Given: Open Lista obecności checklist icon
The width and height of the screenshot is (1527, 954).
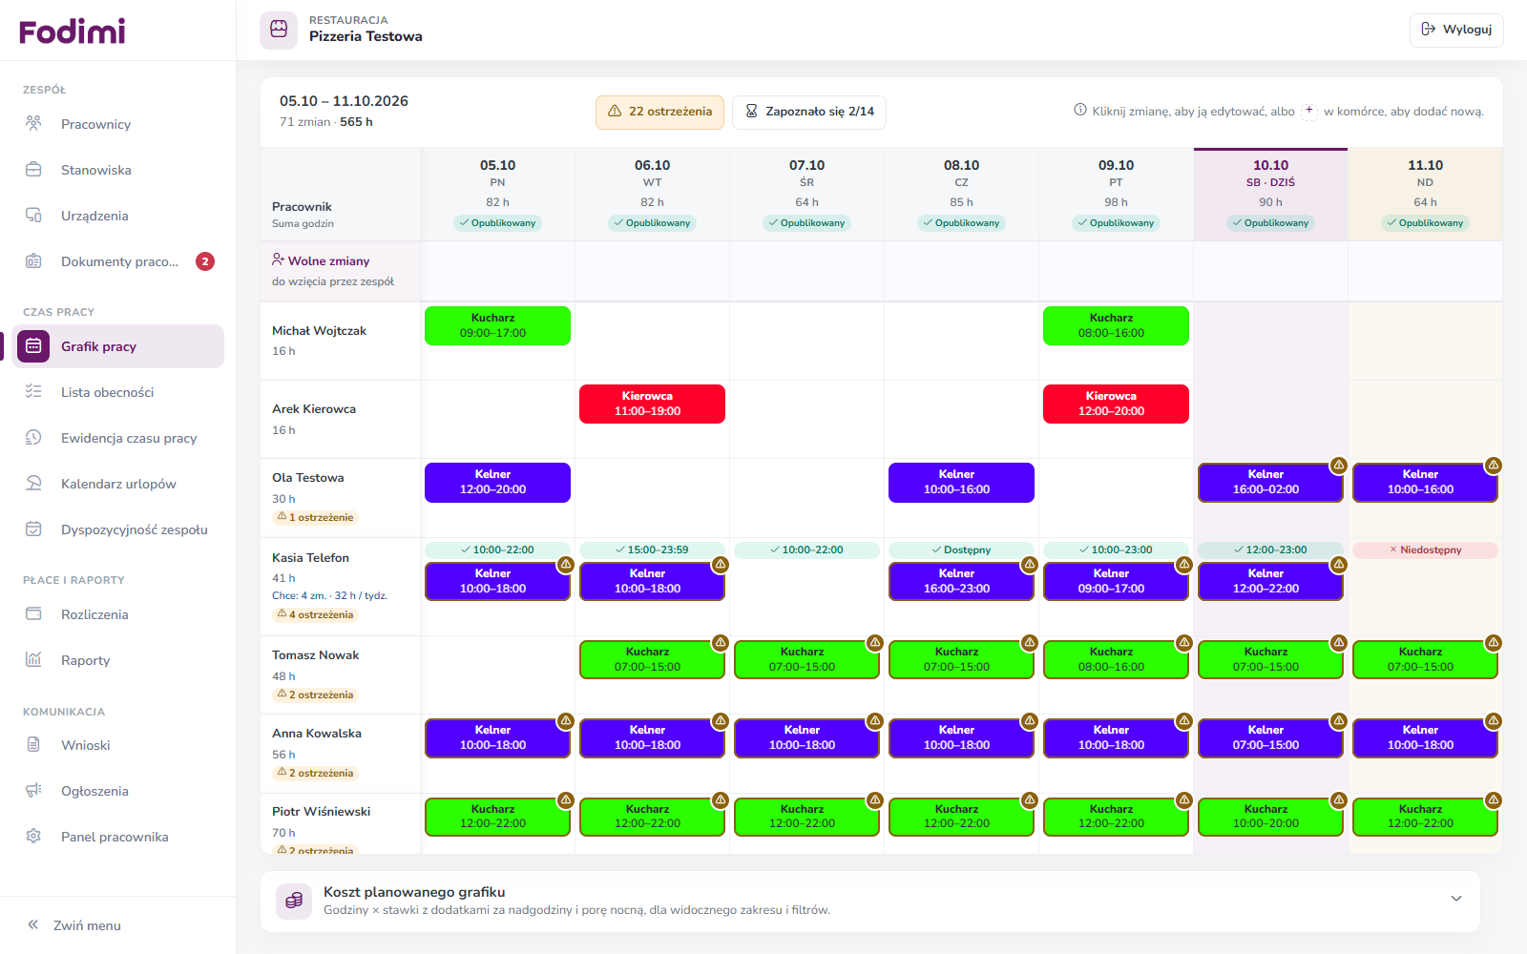Looking at the screenshot, I should pos(33,392).
